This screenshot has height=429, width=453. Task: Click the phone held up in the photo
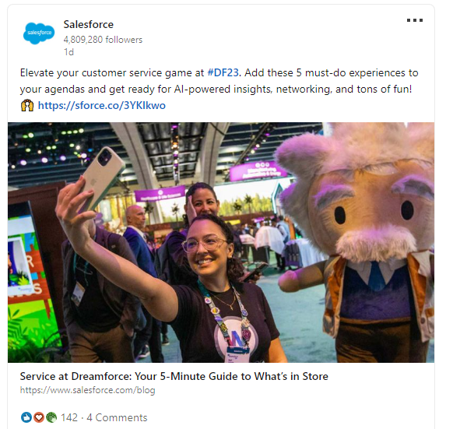(101, 178)
